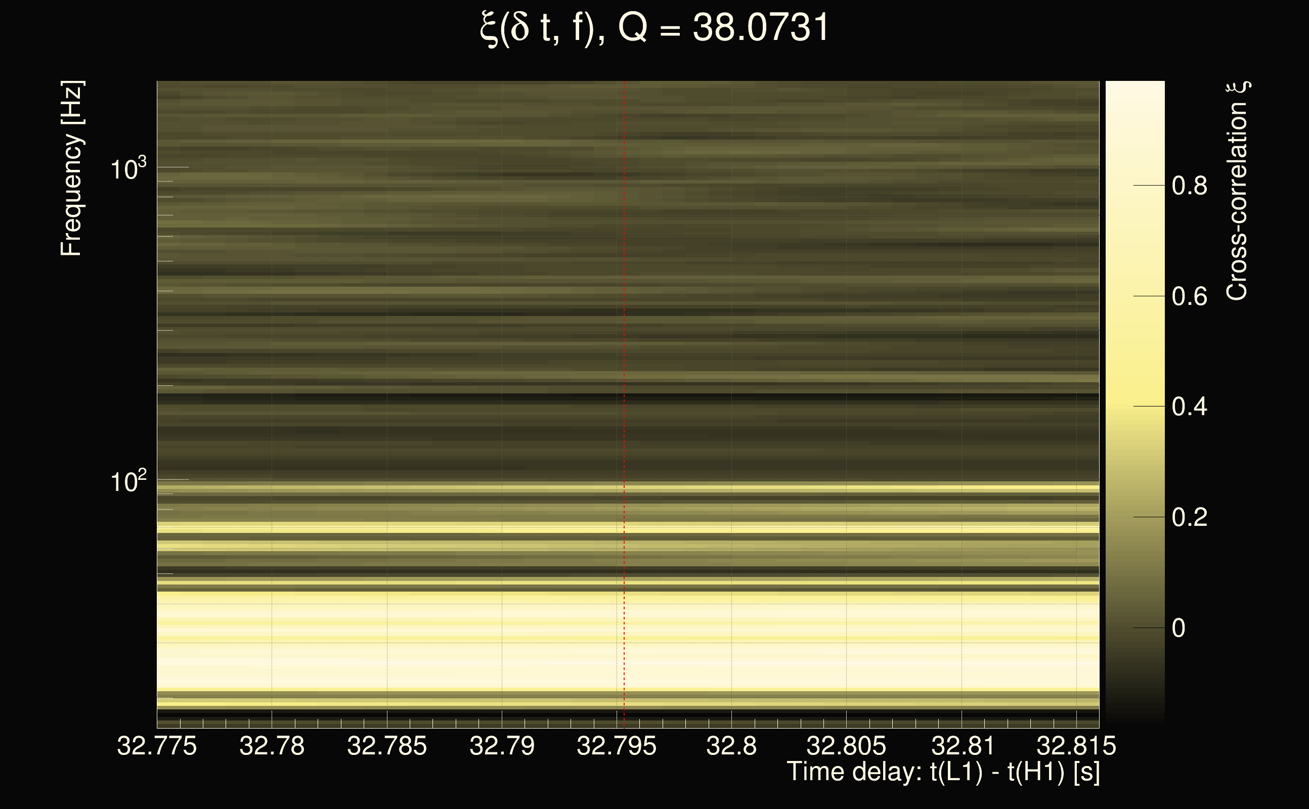This screenshot has height=809, width=1309.
Task: Click the Cross-correlation ξ colorbar label
Action: pos(1237,191)
